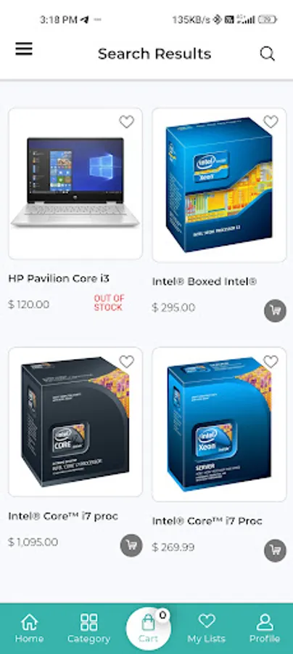Open the Xeon Server box image
The height and width of the screenshot is (654, 293).
(x=219, y=424)
